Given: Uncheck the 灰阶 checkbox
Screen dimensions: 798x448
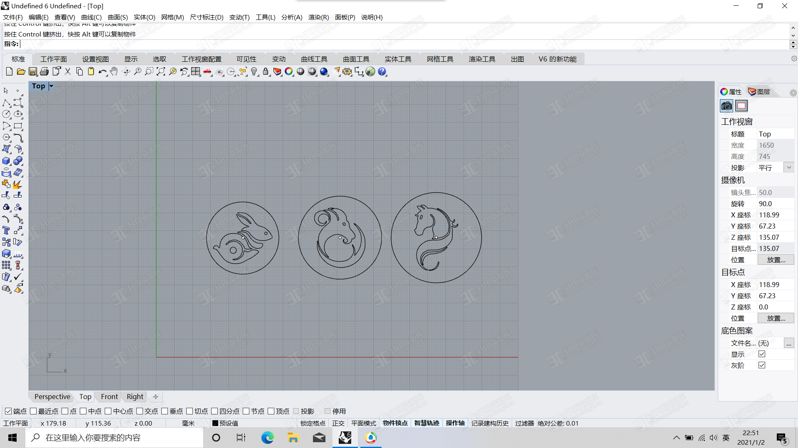Looking at the screenshot, I should tap(762, 365).
